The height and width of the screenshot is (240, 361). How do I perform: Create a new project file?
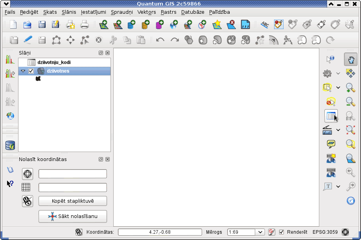point(13,24)
